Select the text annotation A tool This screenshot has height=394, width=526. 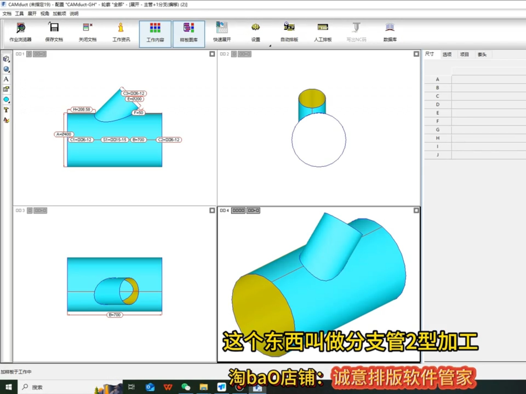pos(6,79)
